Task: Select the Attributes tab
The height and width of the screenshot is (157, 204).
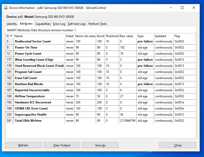Action: click(26, 24)
